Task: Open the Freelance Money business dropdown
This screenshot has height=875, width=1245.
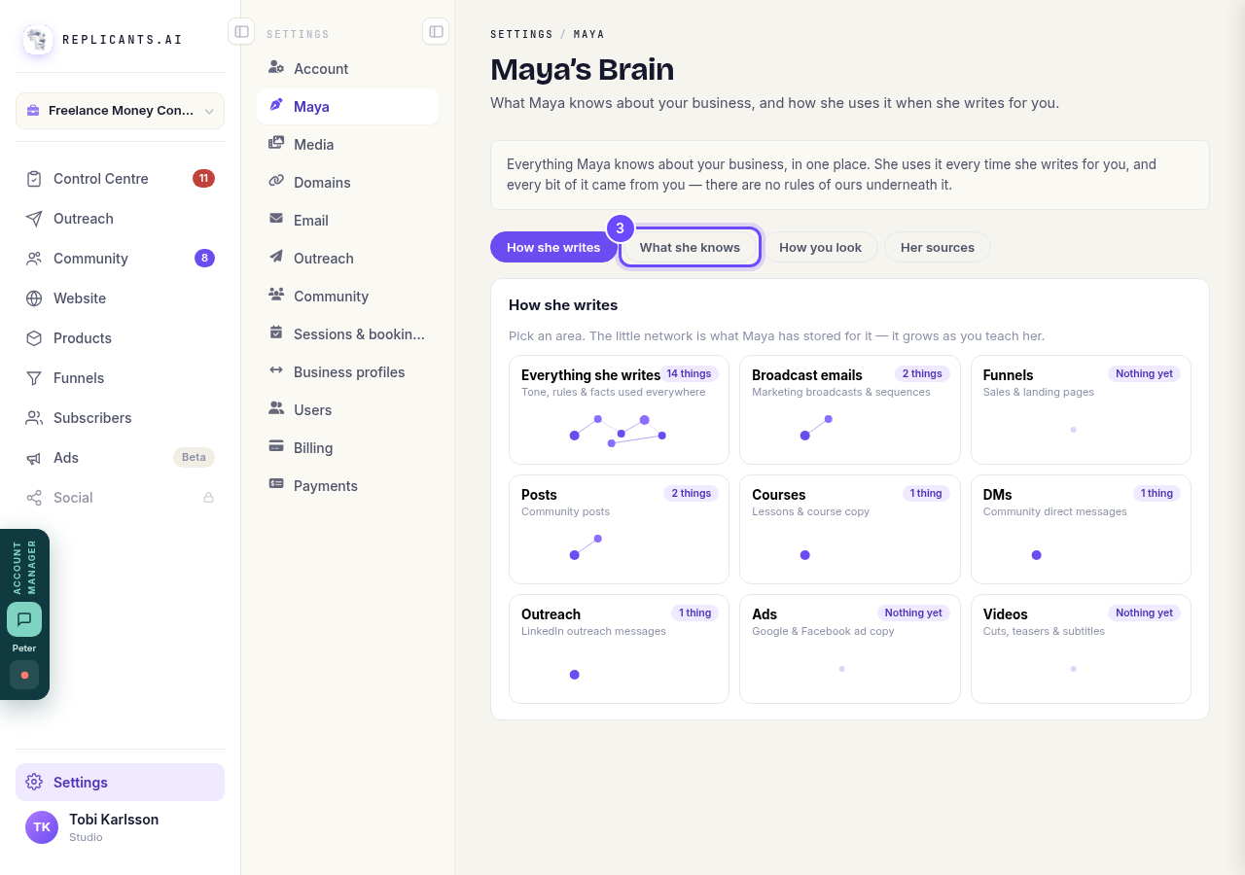Action: [120, 111]
